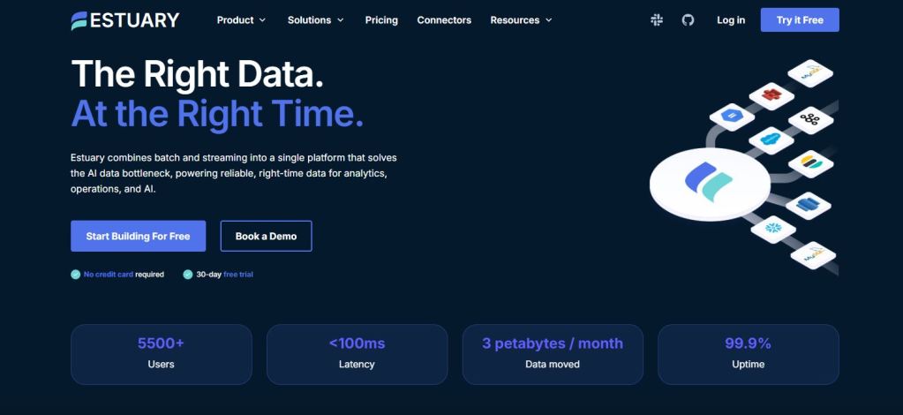Click the Estuary logo in the header

(125, 20)
